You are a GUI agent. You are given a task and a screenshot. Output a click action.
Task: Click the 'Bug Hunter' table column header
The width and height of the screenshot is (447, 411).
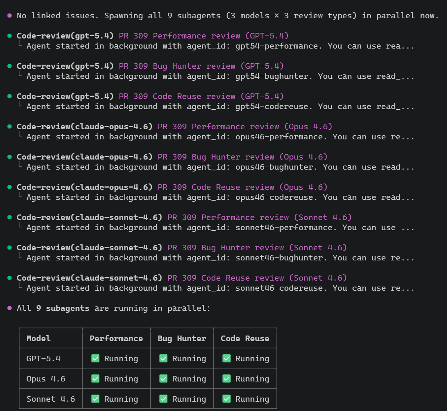click(182, 339)
